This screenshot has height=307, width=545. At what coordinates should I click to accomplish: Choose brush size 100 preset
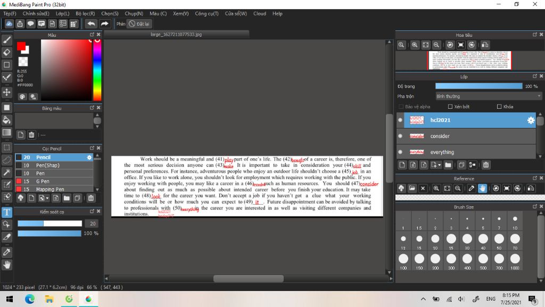[x=403, y=262]
